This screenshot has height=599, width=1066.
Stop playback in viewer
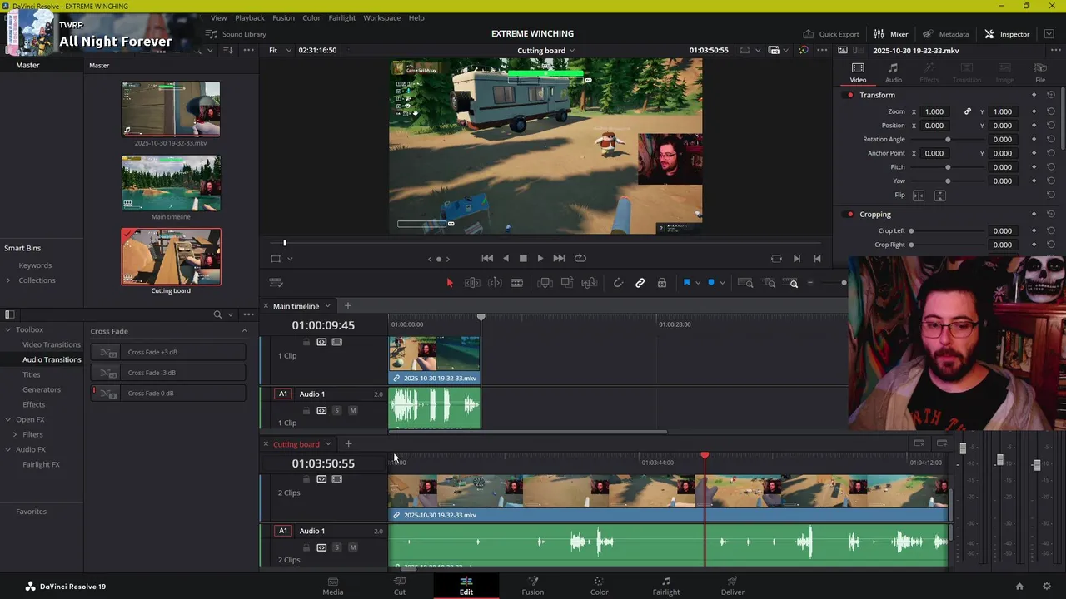pyautogui.click(x=523, y=258)
